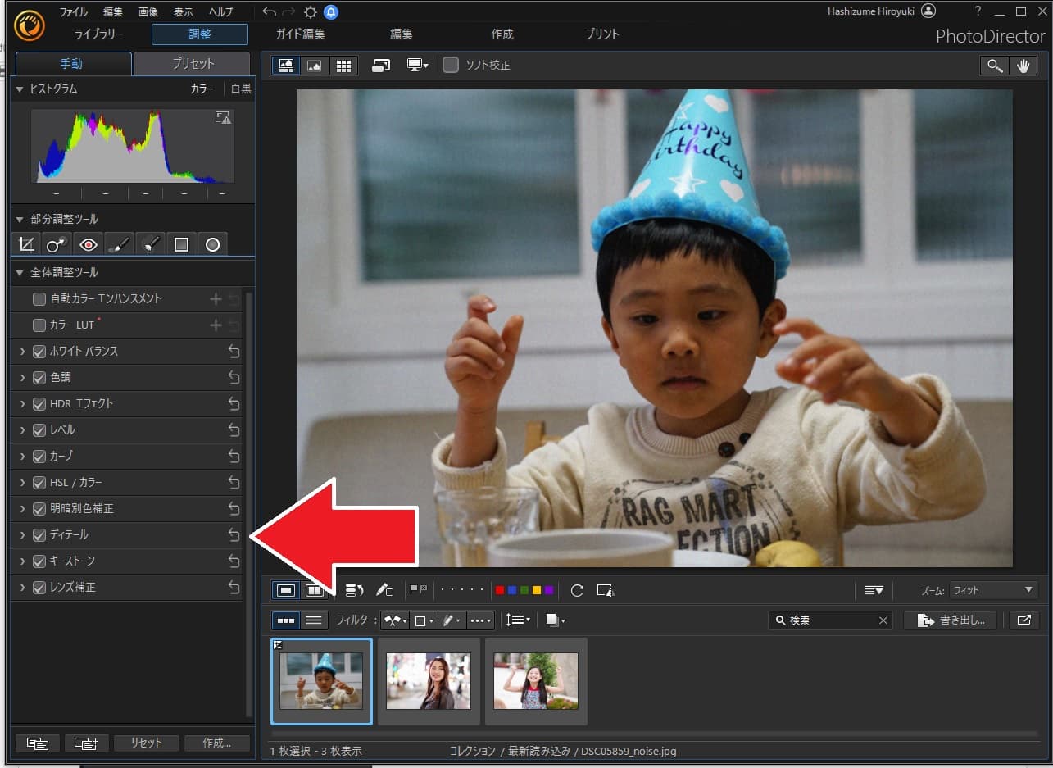
Task: Activate the zoom magnifier tool
Action: click(994, 66)
